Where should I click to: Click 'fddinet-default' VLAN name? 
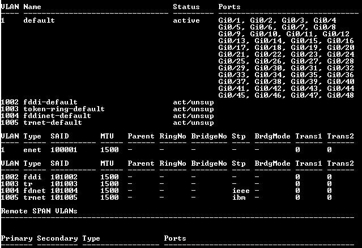[57, 116]
